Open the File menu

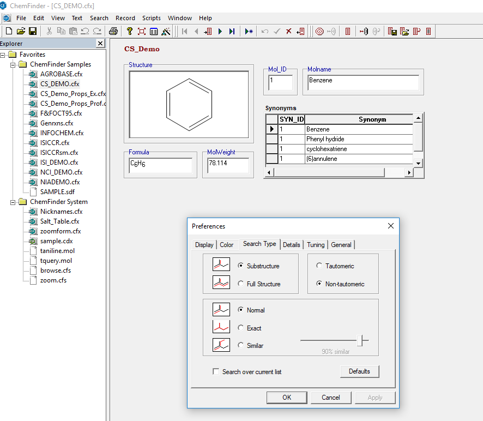(x=21, y=18)
